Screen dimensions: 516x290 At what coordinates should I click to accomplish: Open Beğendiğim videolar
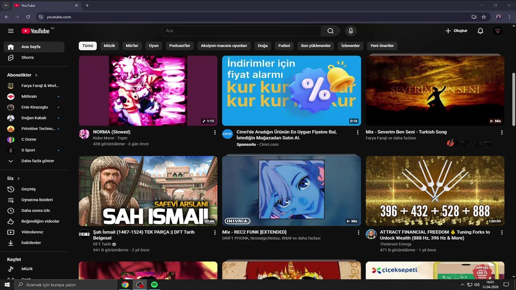[34, 221]
